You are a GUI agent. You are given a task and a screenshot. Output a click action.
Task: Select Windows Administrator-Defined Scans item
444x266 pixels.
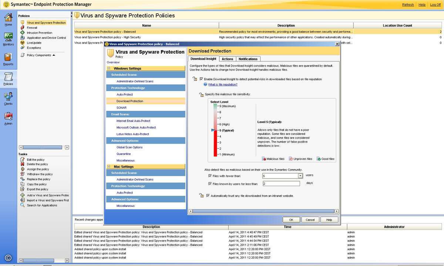[x=135, y=81]
